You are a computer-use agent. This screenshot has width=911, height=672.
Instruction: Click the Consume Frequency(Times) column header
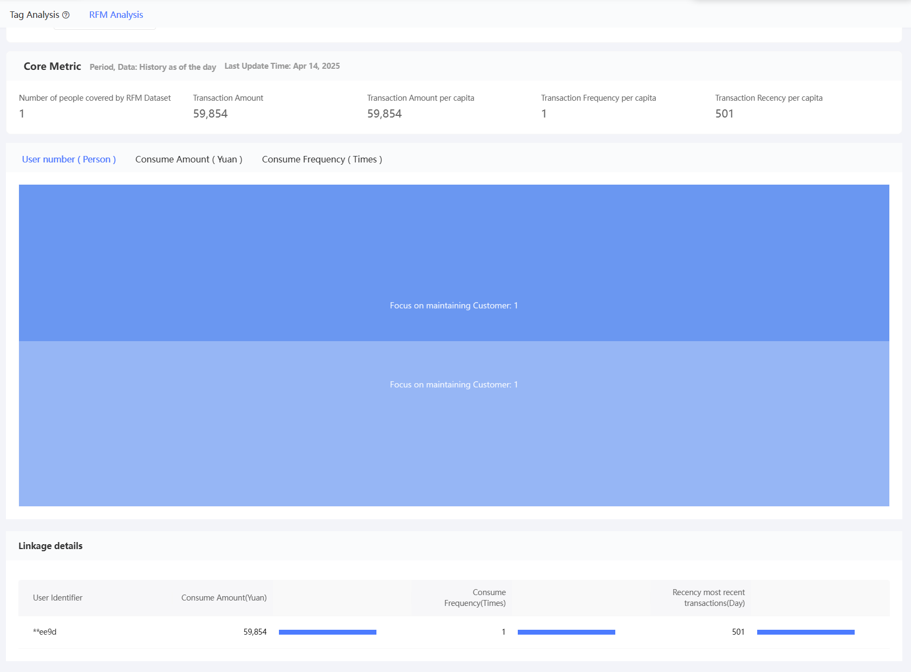tap(475, 598)
